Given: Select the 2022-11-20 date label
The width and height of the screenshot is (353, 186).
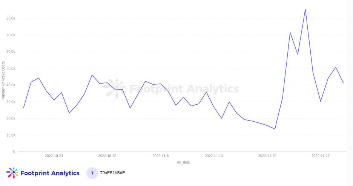Looking at the screenshot, I should point(267,156).
